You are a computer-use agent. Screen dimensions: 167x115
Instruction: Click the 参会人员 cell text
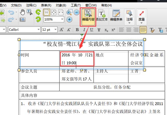29,71
